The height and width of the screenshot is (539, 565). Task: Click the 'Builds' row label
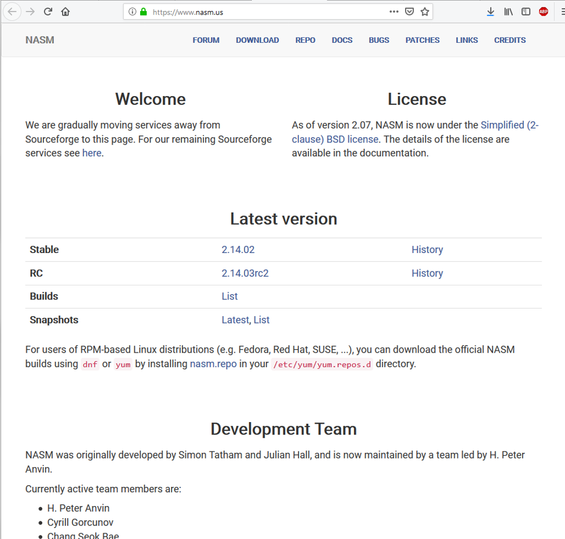[44, 296]
